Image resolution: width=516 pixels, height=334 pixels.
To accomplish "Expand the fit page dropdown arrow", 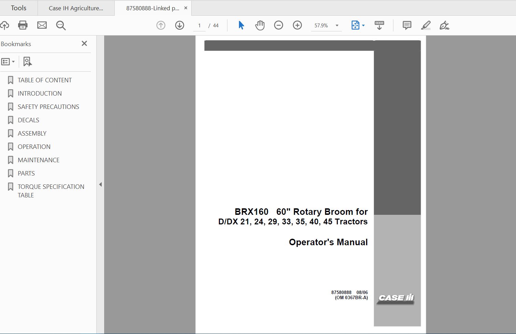I will [x=363, y=26].
